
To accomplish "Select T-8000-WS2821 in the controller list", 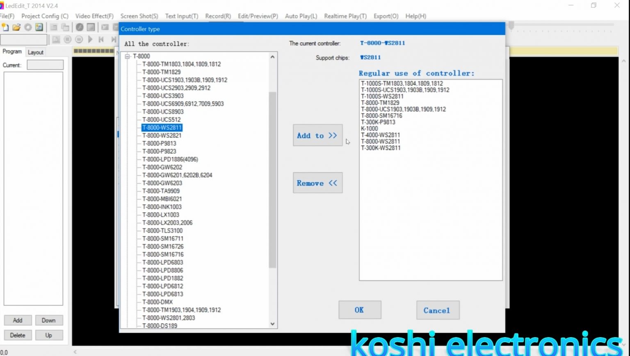I will point(162,136).
